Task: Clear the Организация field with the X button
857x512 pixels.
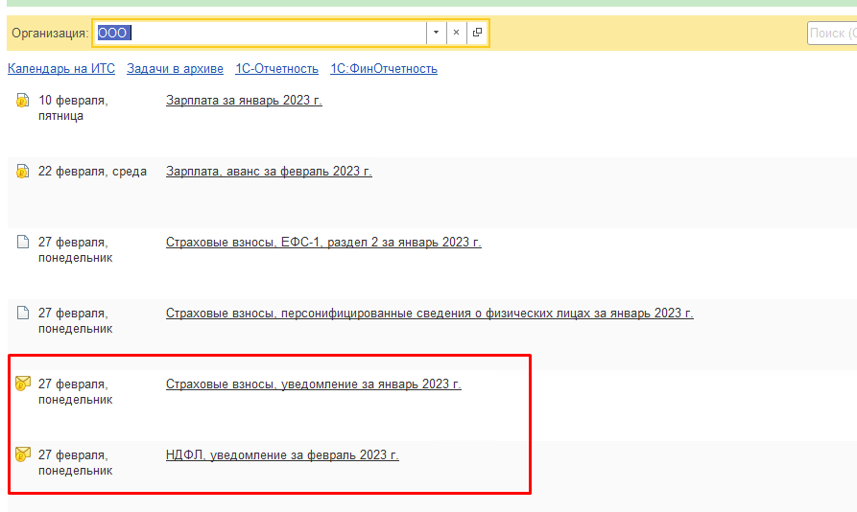Action: (x=456, y=33)
